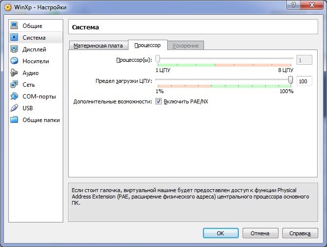Open the Носители storage page
Screen dimensions: 327x247
click(x=36, y=61)
